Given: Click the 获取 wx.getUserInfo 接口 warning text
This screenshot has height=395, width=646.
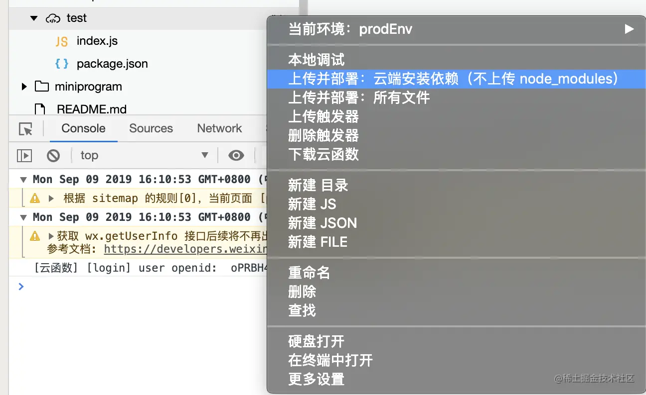Looking at the screenshot, I should 162,236.
